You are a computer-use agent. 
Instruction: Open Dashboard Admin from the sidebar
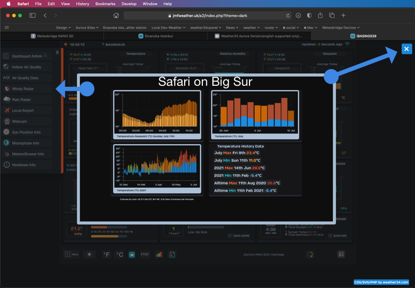[27, 56]
